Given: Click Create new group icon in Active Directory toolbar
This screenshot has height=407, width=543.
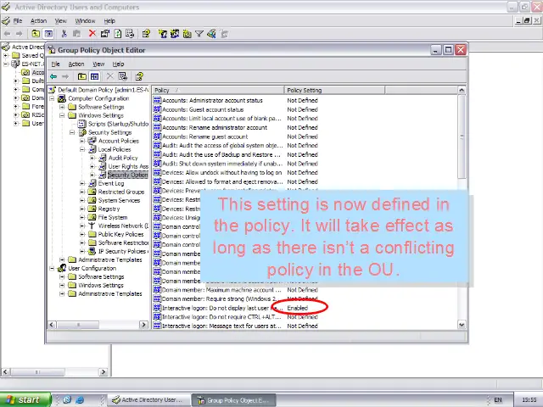Looking at the screenshot, I should [x=175, y=34].
